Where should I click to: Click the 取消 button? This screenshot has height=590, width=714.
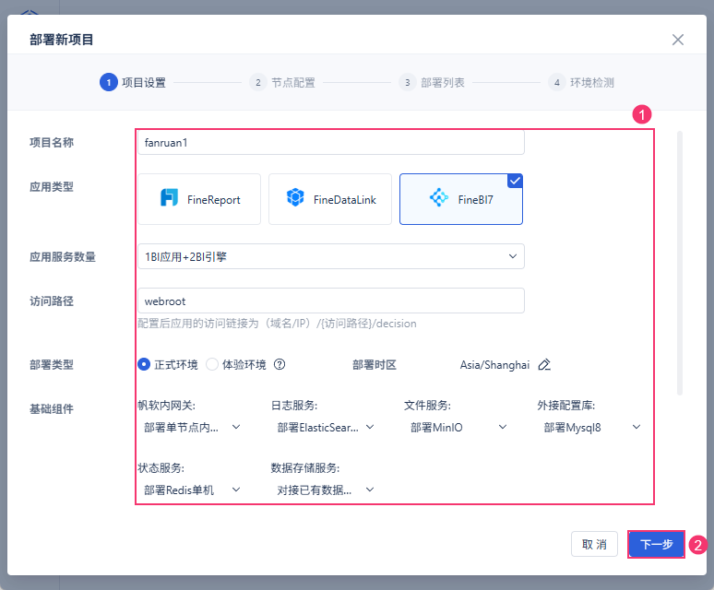(594, 544)
